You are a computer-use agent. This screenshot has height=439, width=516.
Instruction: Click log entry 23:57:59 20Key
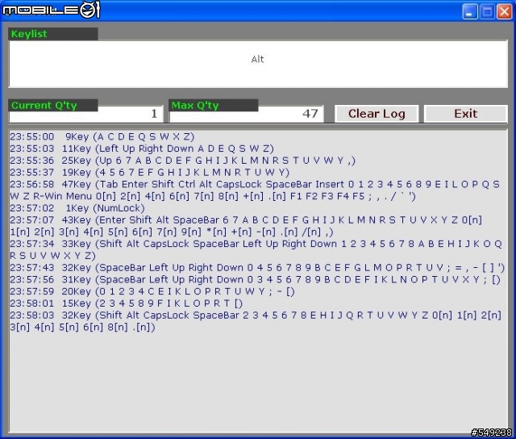(152, 291)
